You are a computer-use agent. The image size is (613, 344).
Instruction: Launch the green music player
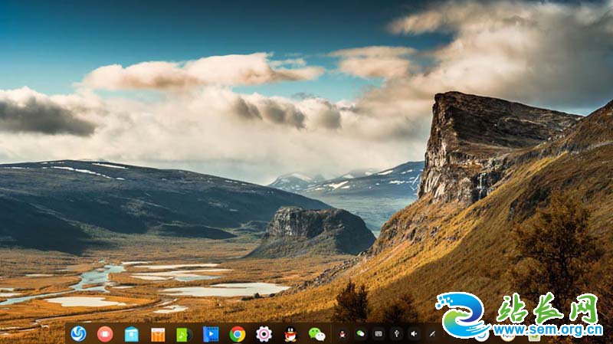pos(184,333)
